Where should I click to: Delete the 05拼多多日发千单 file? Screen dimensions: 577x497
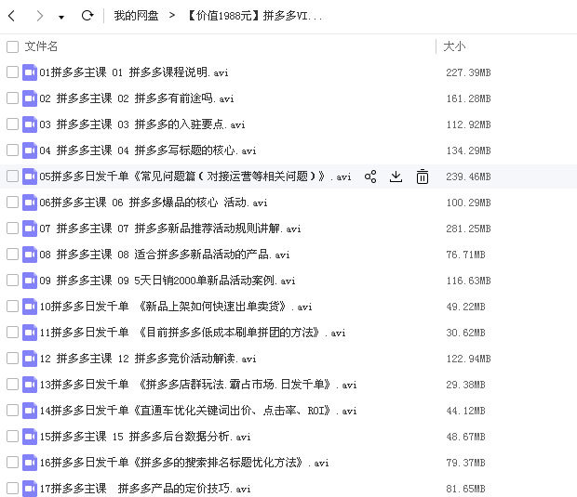point(423,177)
